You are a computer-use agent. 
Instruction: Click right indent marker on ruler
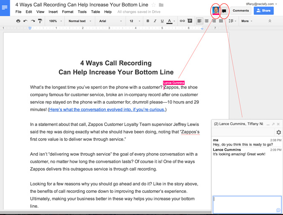pos(202,29)
